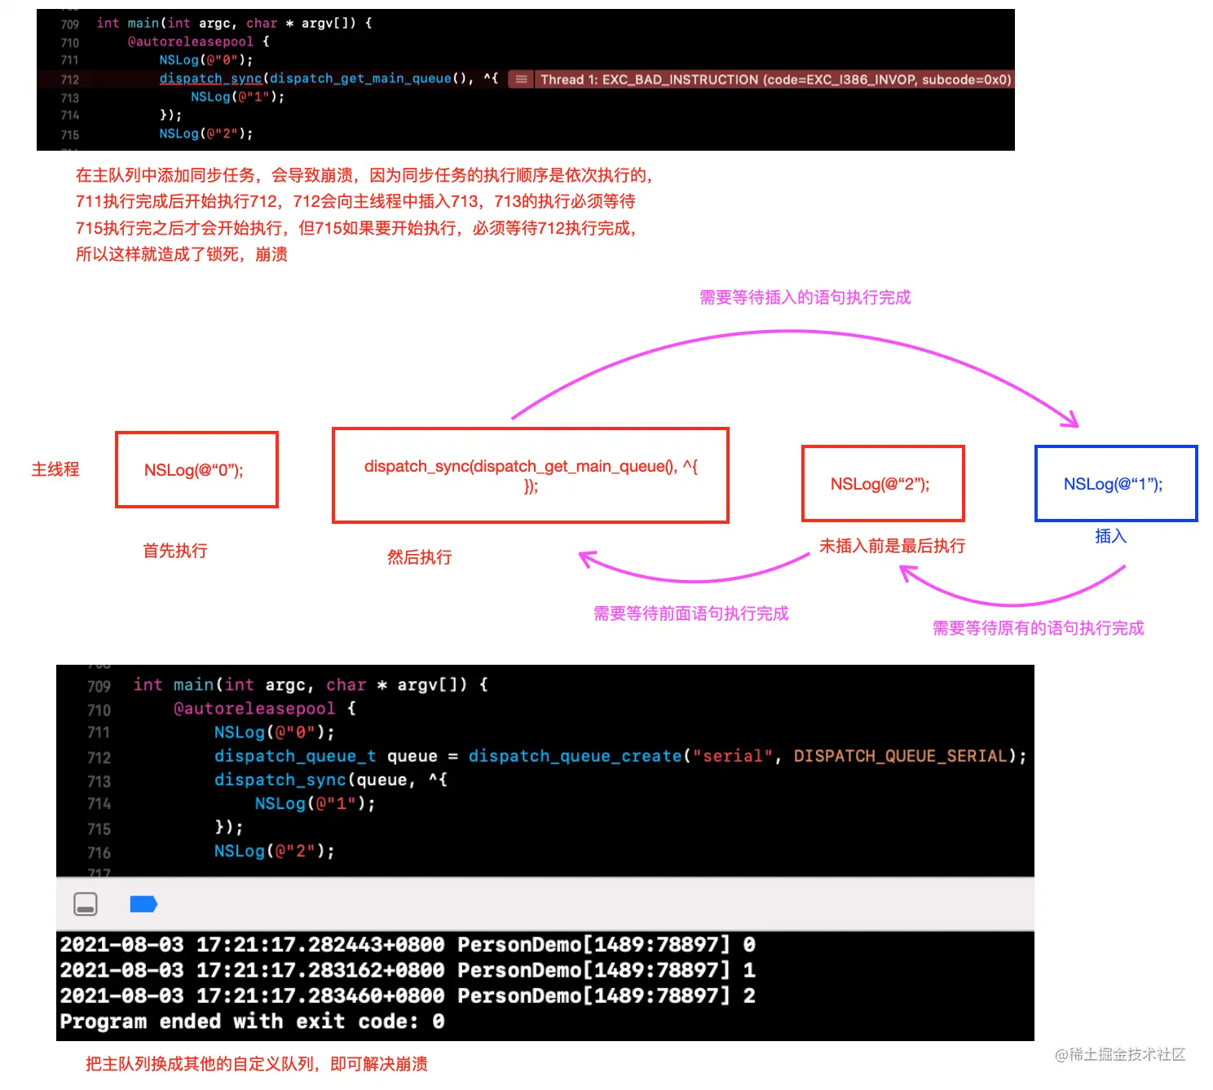Click dispatch_sync text inside large diagram box
Image resolution: width=1213 pixels, height=1090 pixels.
click(x=531, y=476)
